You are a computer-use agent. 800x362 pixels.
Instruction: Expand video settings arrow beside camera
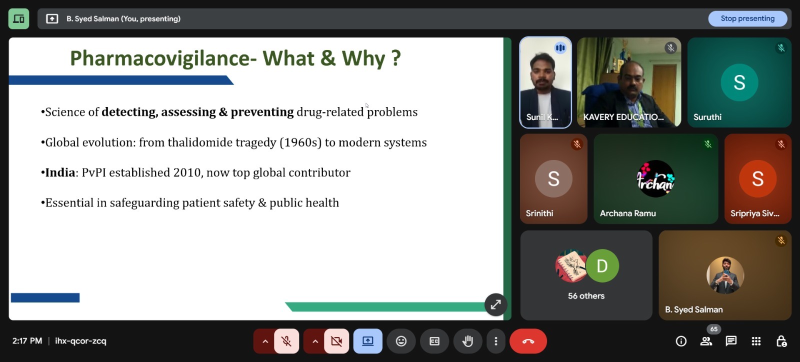(315, 341)
